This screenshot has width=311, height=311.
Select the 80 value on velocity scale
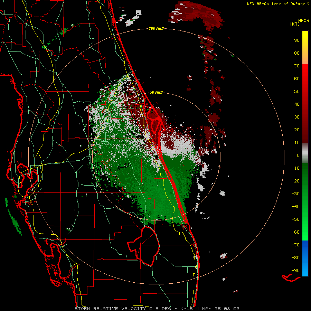(x=297, y=53)
